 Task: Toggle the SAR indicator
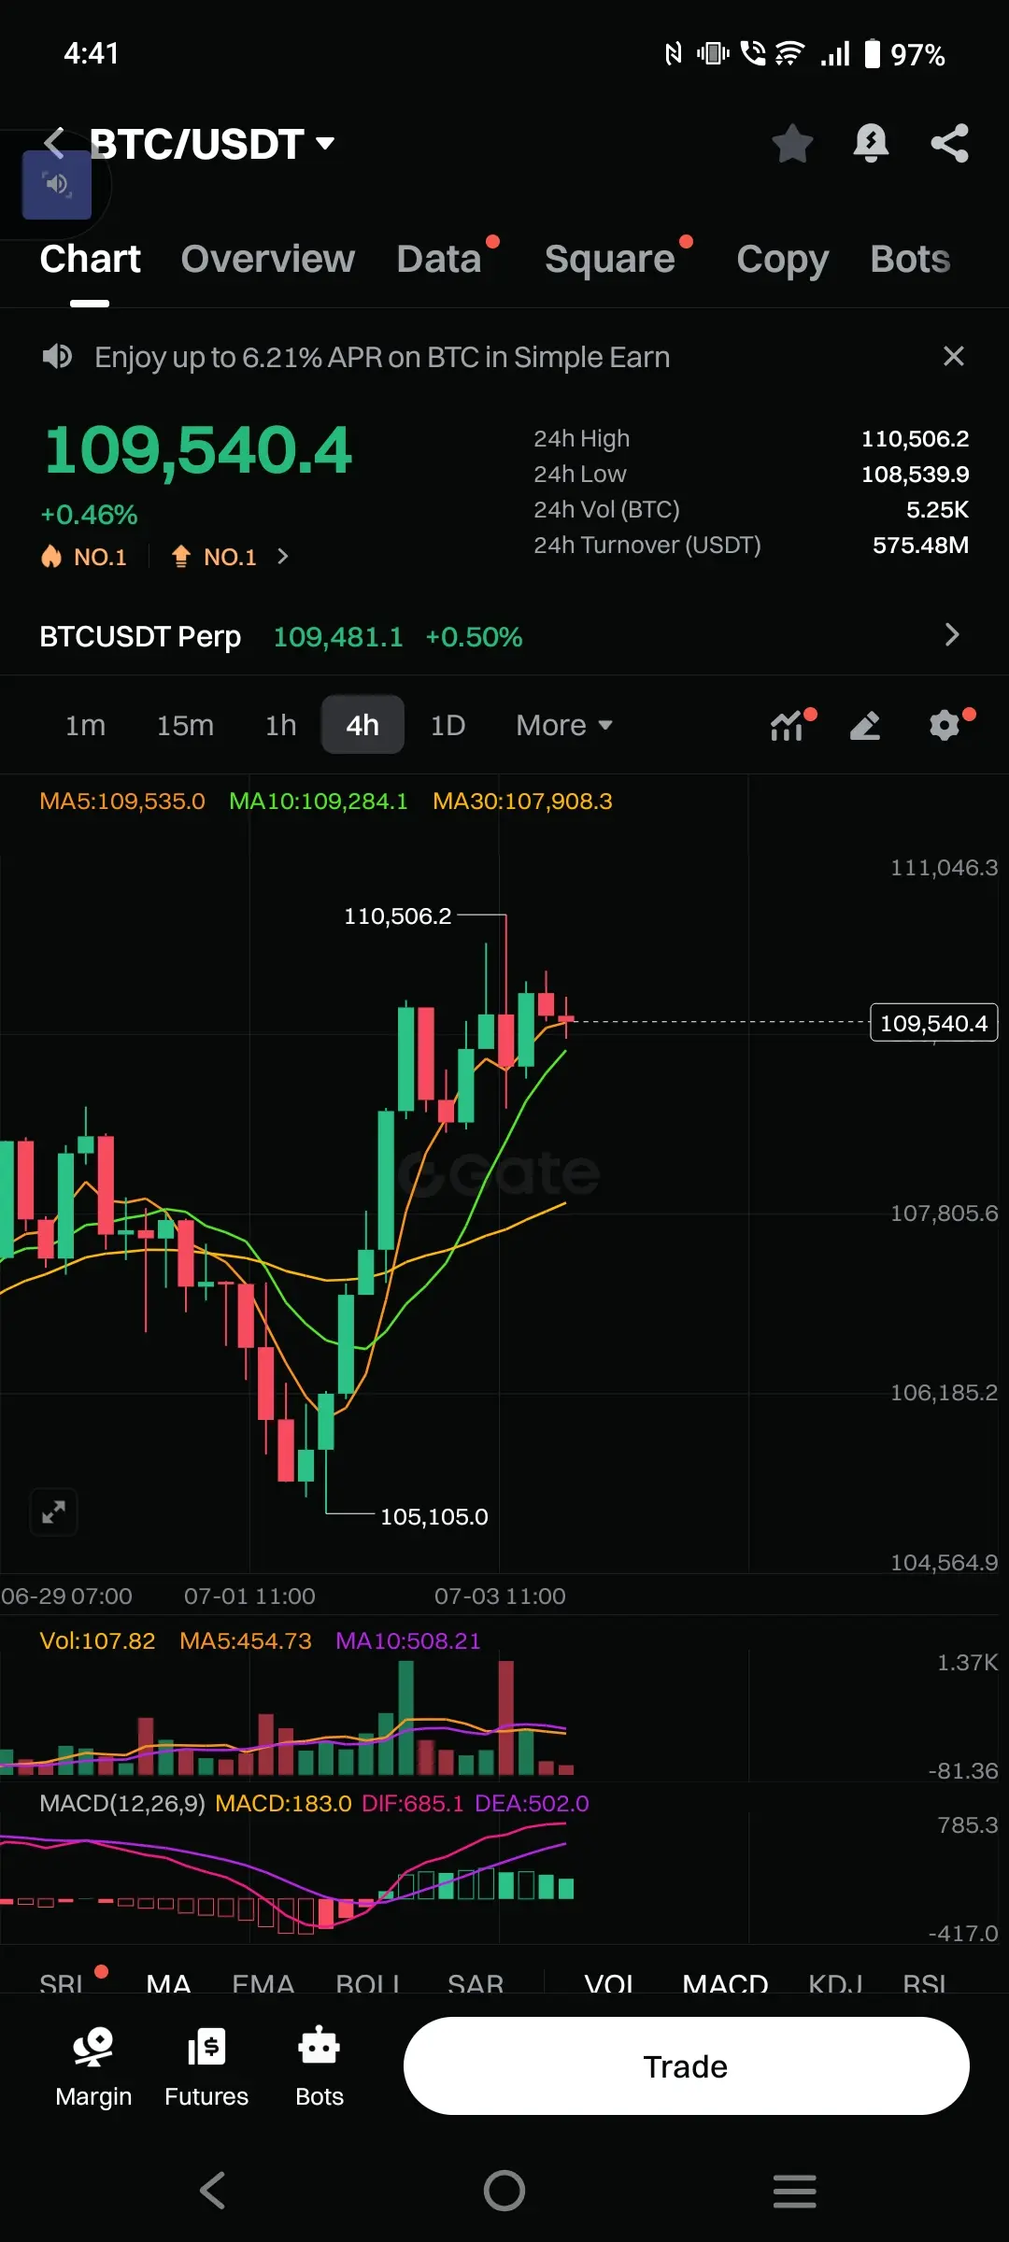[x=476, y=1982]
